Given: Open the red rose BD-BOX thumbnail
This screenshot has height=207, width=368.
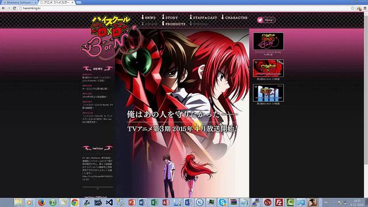Looking at the screenshot, I should (269, 68).
